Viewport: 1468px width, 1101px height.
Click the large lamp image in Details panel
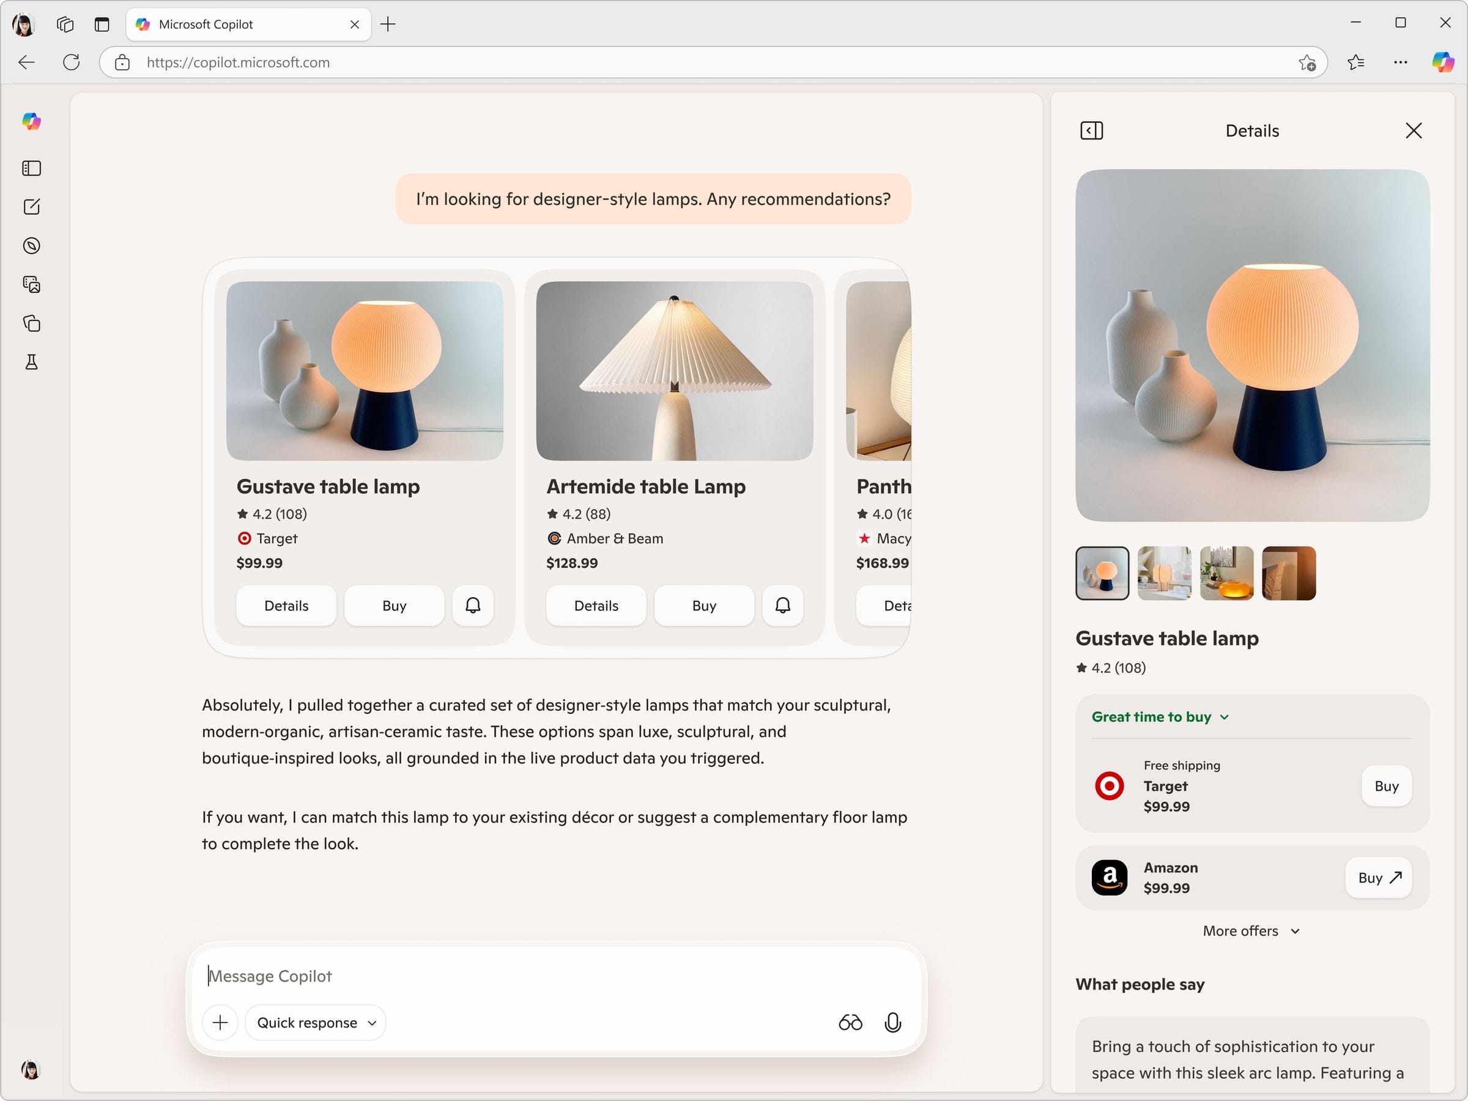point(1252,345)
